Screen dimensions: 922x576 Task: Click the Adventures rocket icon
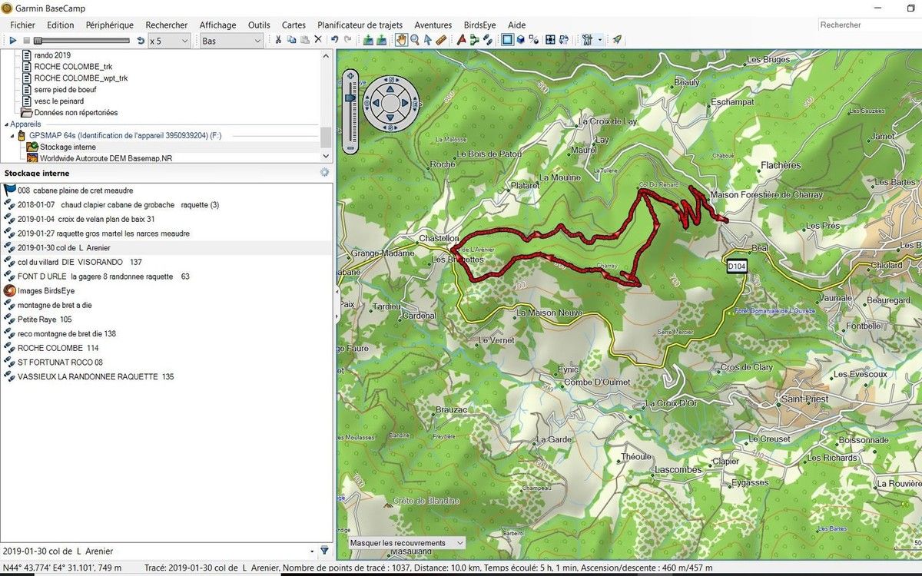click(x=617, y=40)
